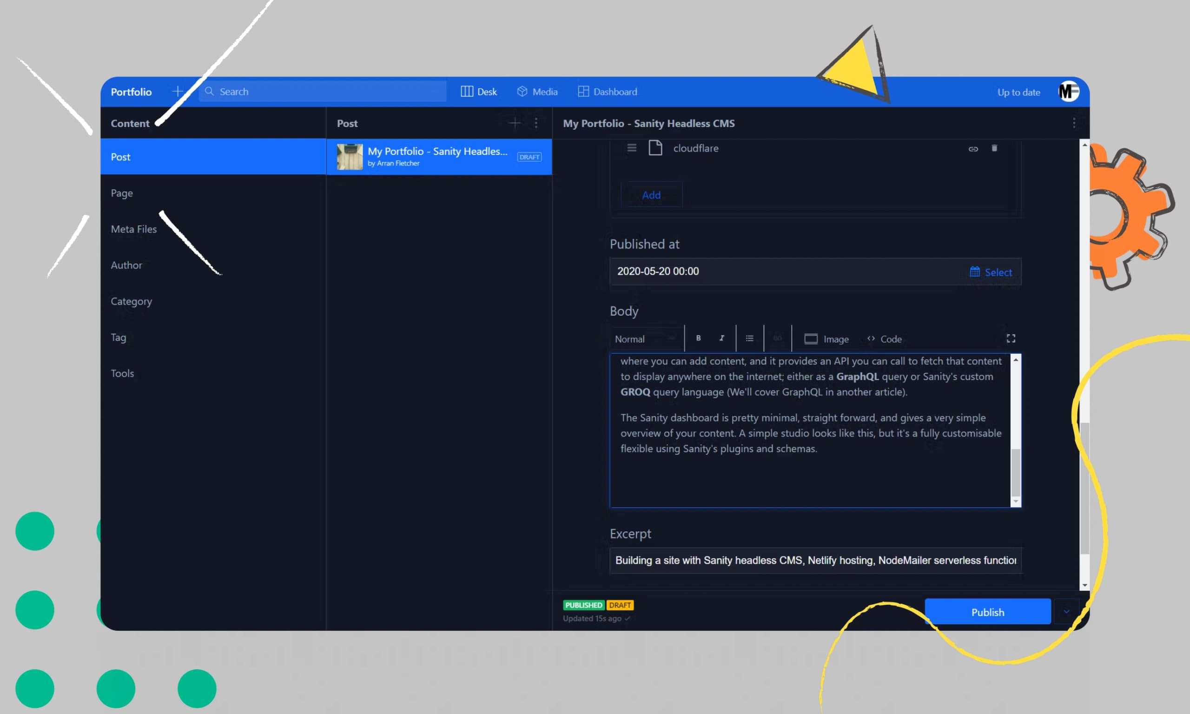Open the Post pane three-dot menu
This screenshot has height=714, width=1190.
click(x=536, y=123)
